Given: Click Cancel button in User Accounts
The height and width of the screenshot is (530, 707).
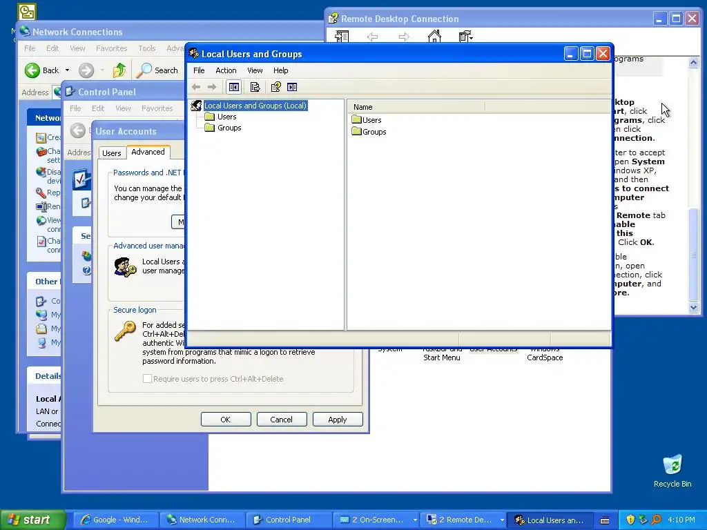Looking at the screenshot, I should click(x=282, y=420).
